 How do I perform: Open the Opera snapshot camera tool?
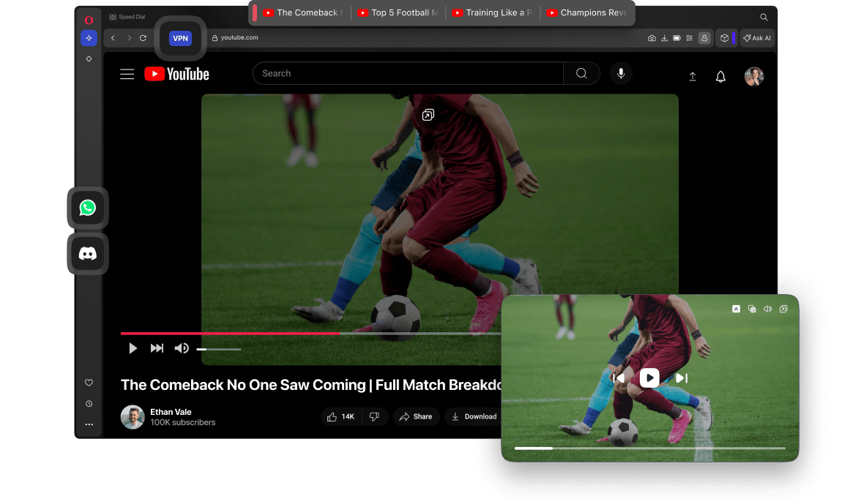click(x=652, y=38)
